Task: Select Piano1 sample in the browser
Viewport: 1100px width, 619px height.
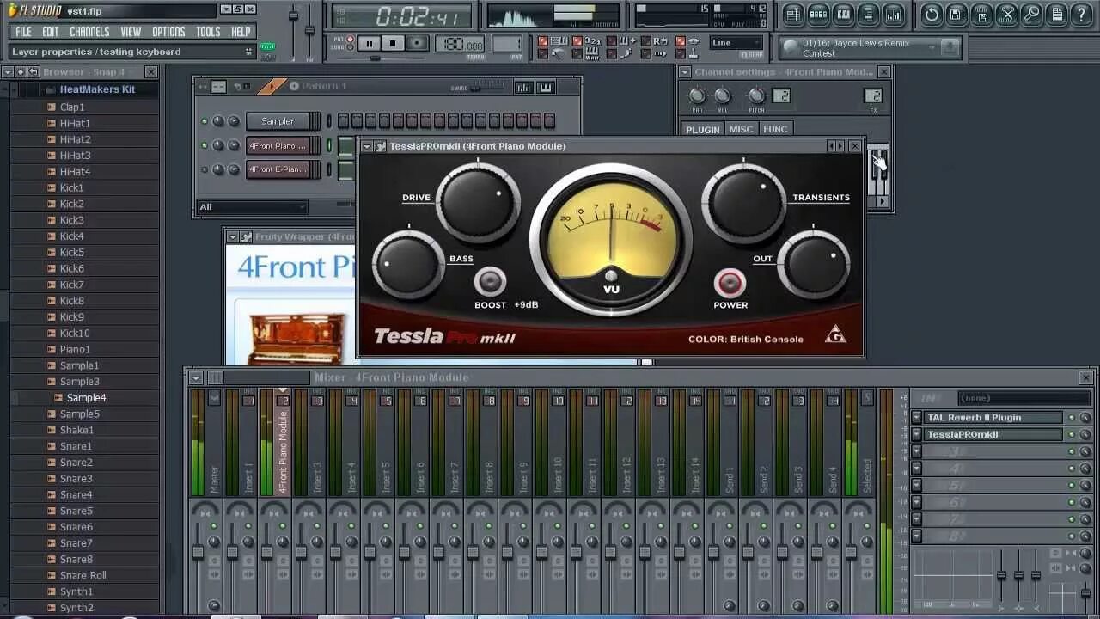Action: click(75, 350)
